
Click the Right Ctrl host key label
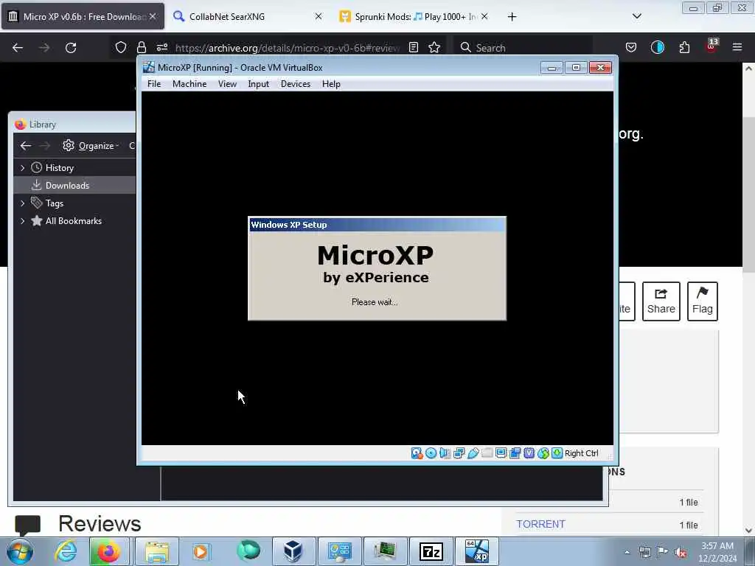pos(581,453)
